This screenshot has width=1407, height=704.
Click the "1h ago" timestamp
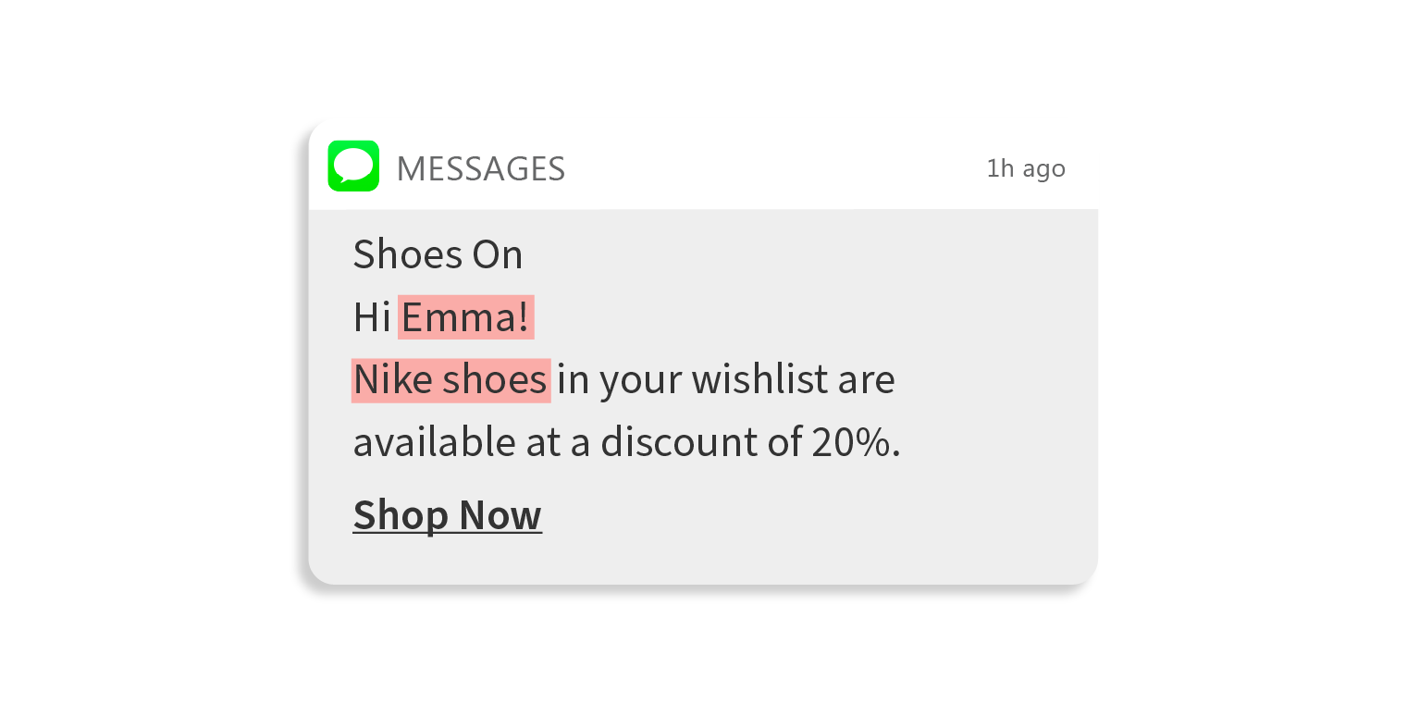point(1025,168)
